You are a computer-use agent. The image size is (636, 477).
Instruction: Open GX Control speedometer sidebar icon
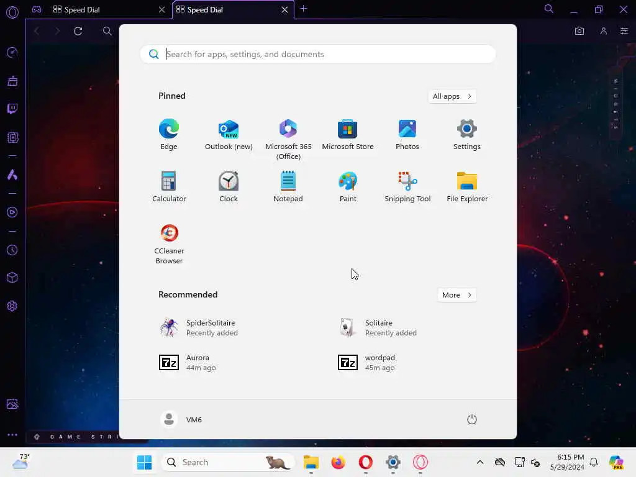point(12,52)
